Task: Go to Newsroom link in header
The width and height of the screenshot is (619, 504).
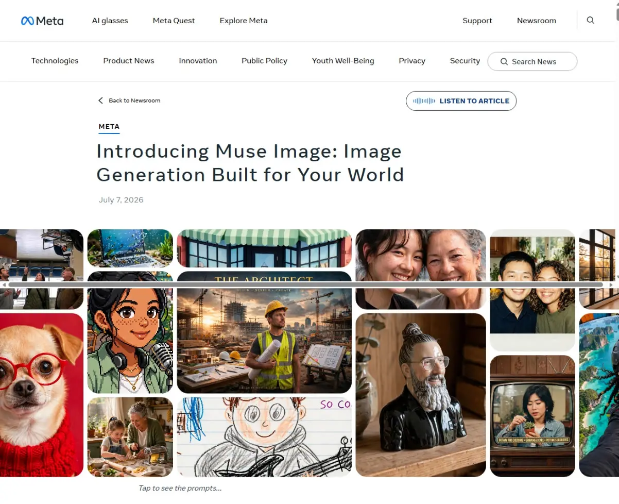Action: point(537,21)
